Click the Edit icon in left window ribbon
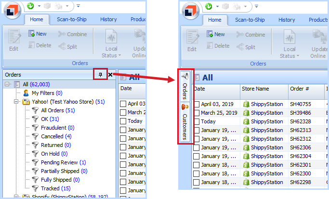 click(14, 40)
